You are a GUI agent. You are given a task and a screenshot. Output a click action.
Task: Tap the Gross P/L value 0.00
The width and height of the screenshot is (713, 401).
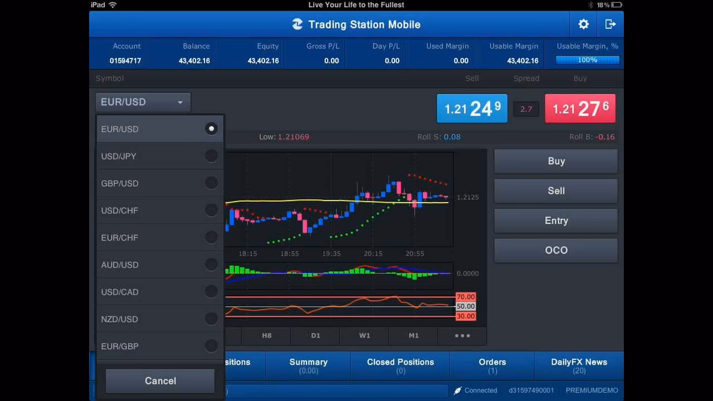point(331,61)
